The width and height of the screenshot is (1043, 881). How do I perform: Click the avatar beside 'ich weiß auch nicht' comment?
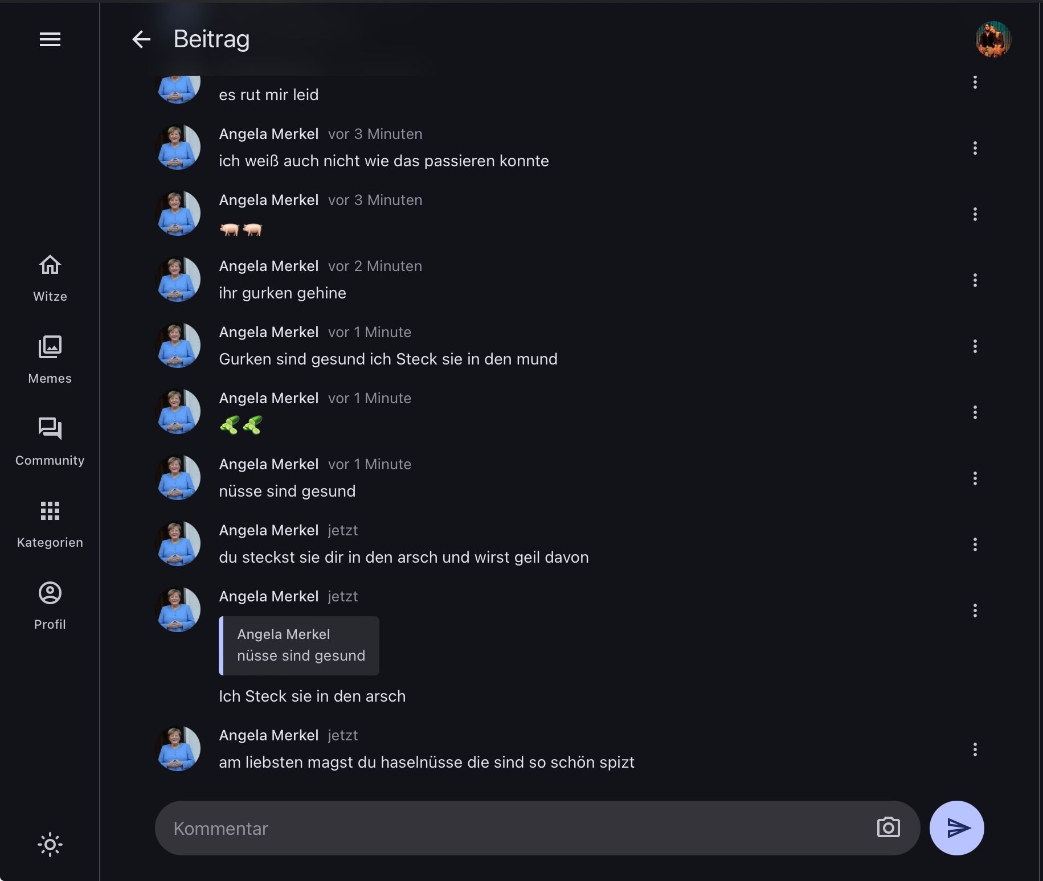178,147
